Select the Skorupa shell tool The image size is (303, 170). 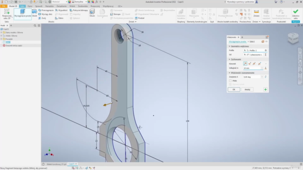(116, 14)
